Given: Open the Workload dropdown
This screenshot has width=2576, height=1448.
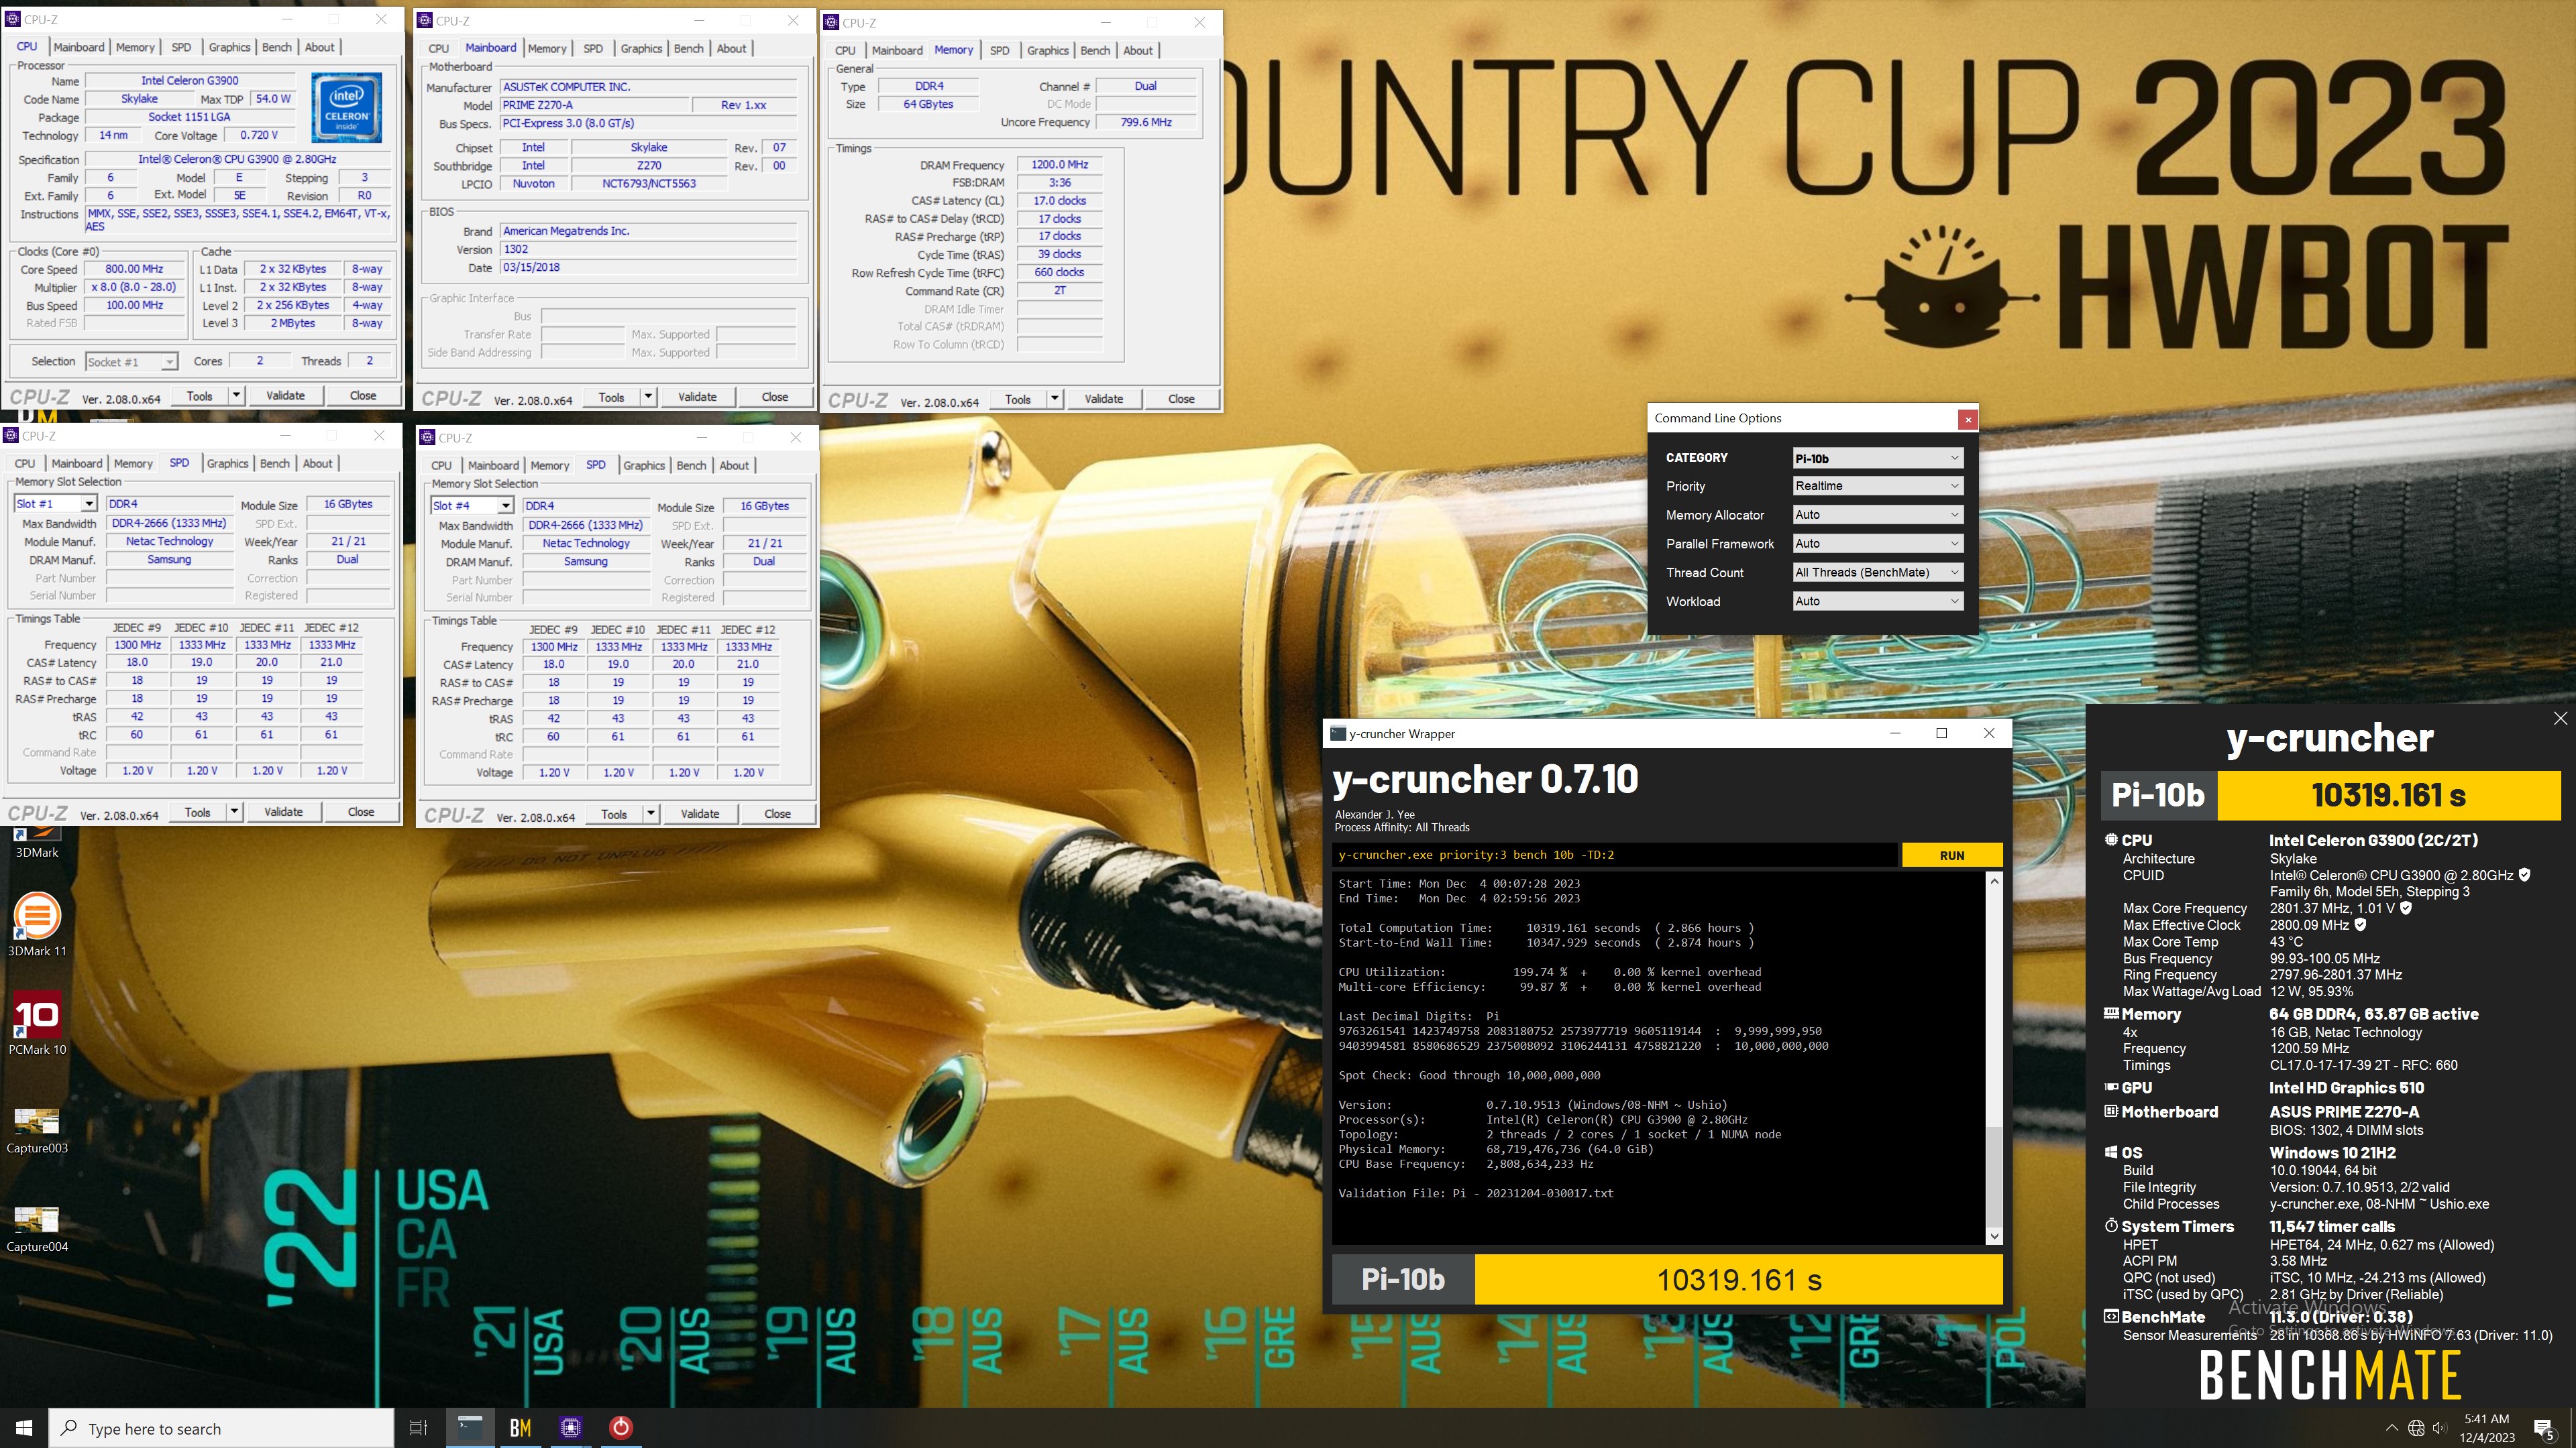Looking at the screenshot, I should pos(1878,601).
